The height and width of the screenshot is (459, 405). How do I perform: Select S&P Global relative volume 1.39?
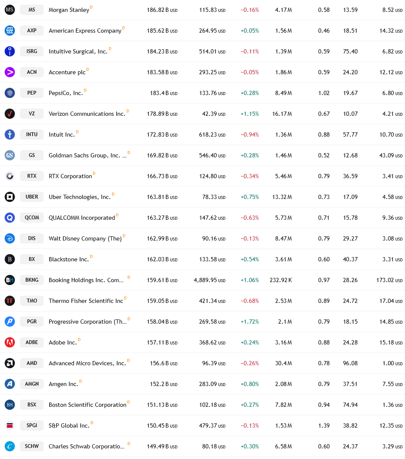(324, 425)
